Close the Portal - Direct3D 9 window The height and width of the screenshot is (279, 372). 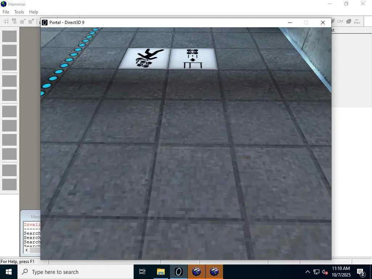click(323, 23)
